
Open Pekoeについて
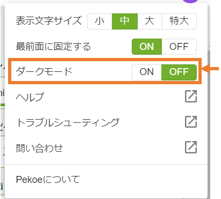click(x=106, y=179)
